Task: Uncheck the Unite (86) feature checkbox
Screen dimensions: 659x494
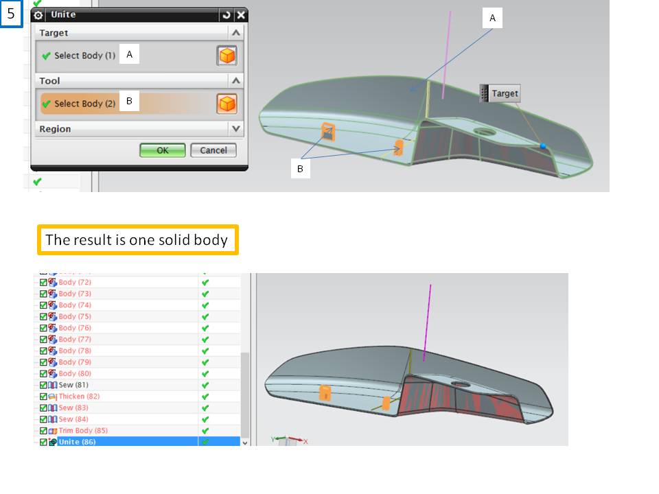Action: [43, 442]
